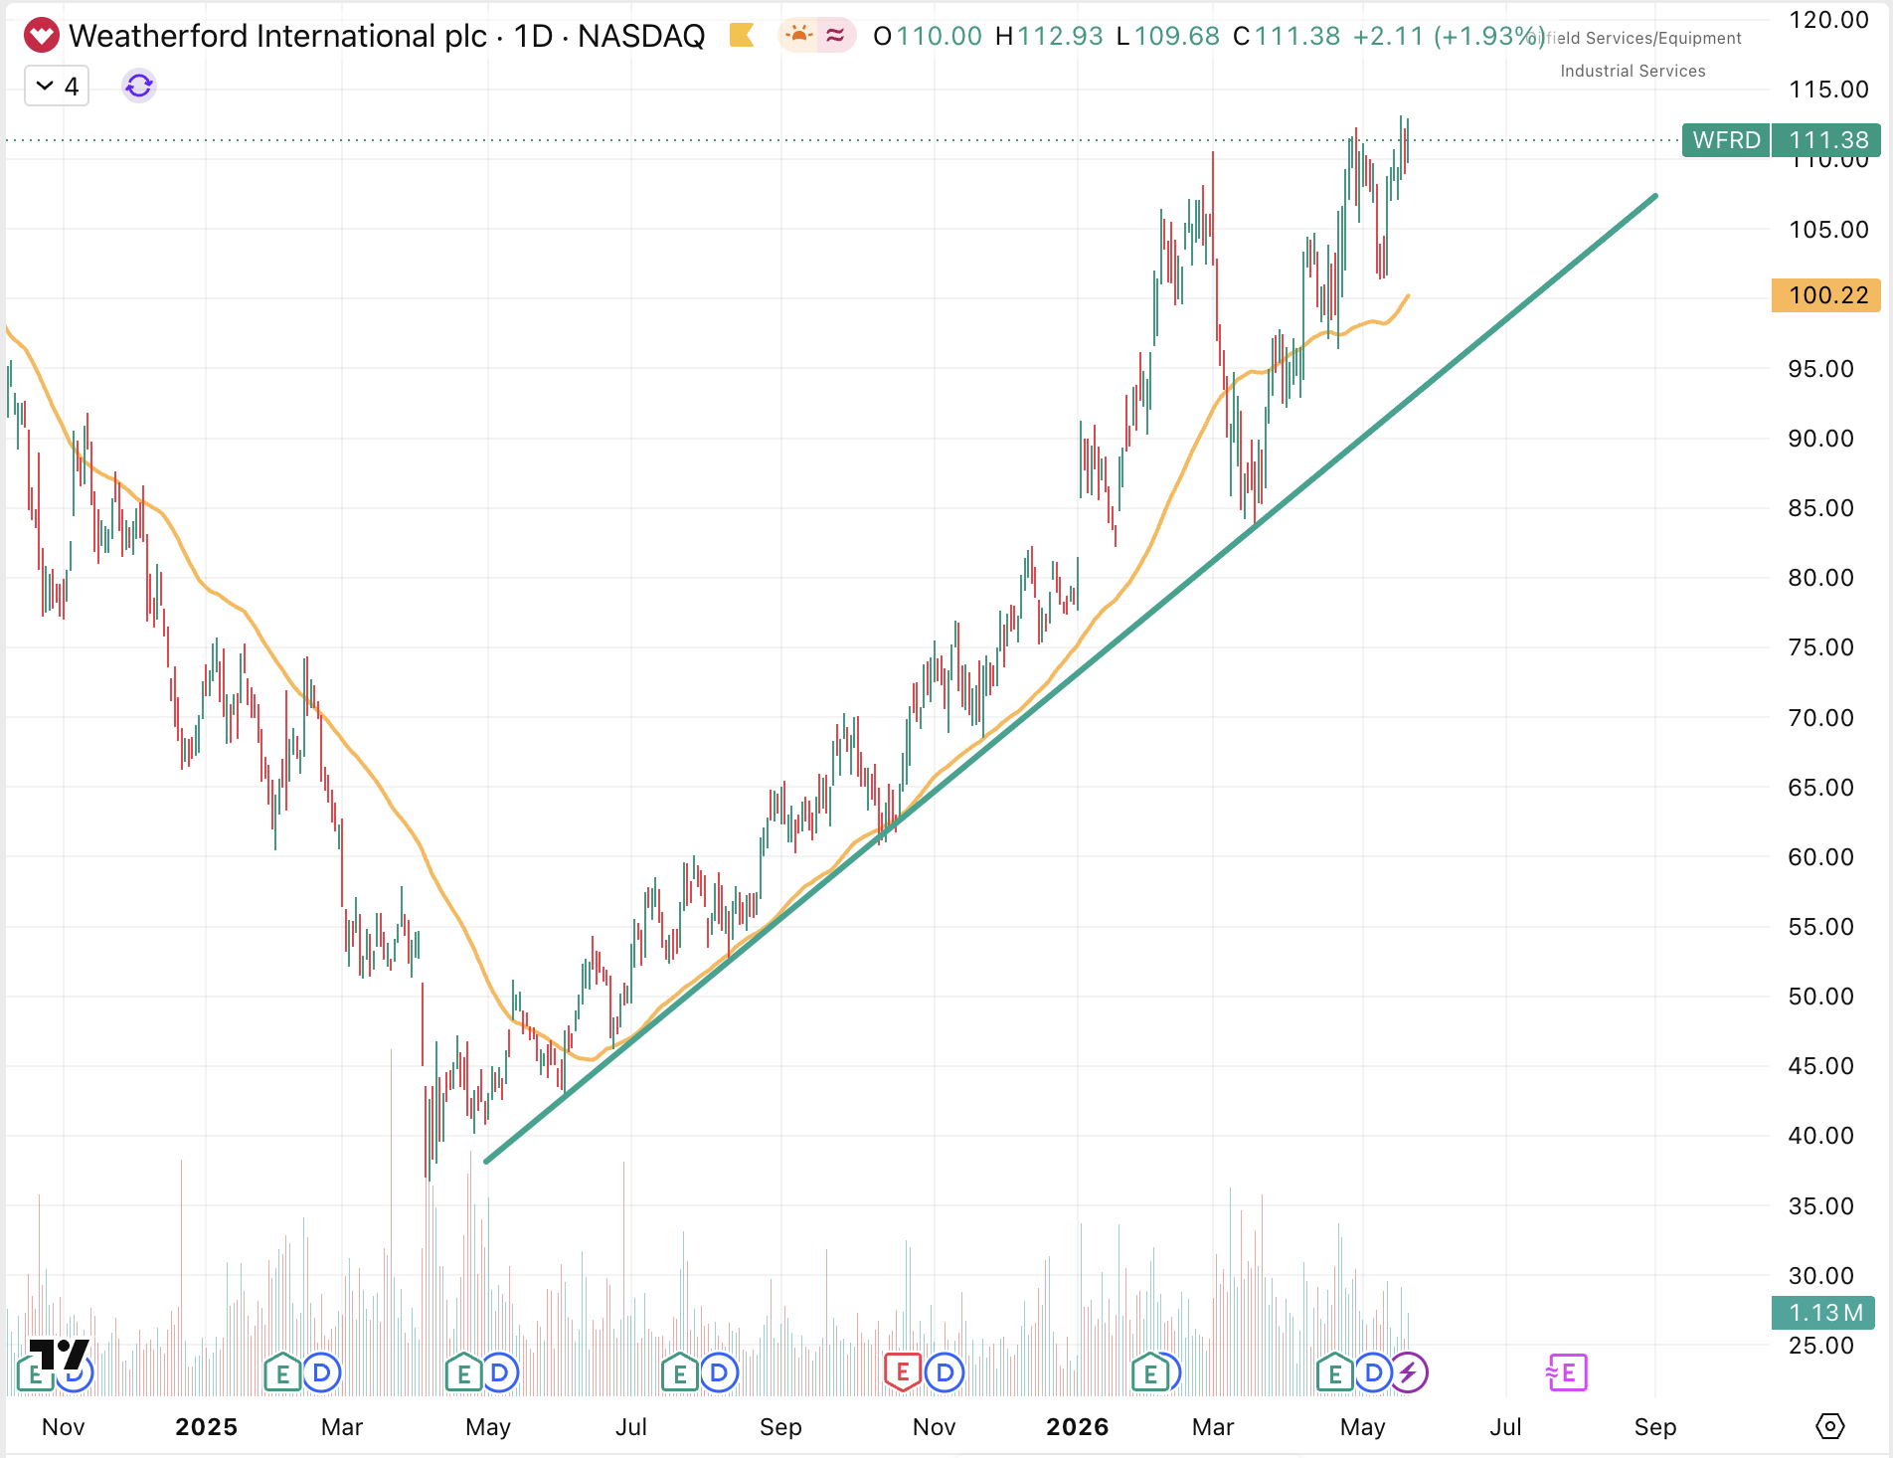
Task: Click the green earnings E marker below February 2026
Action: pyautogui.click(x=1150, y=1373)
